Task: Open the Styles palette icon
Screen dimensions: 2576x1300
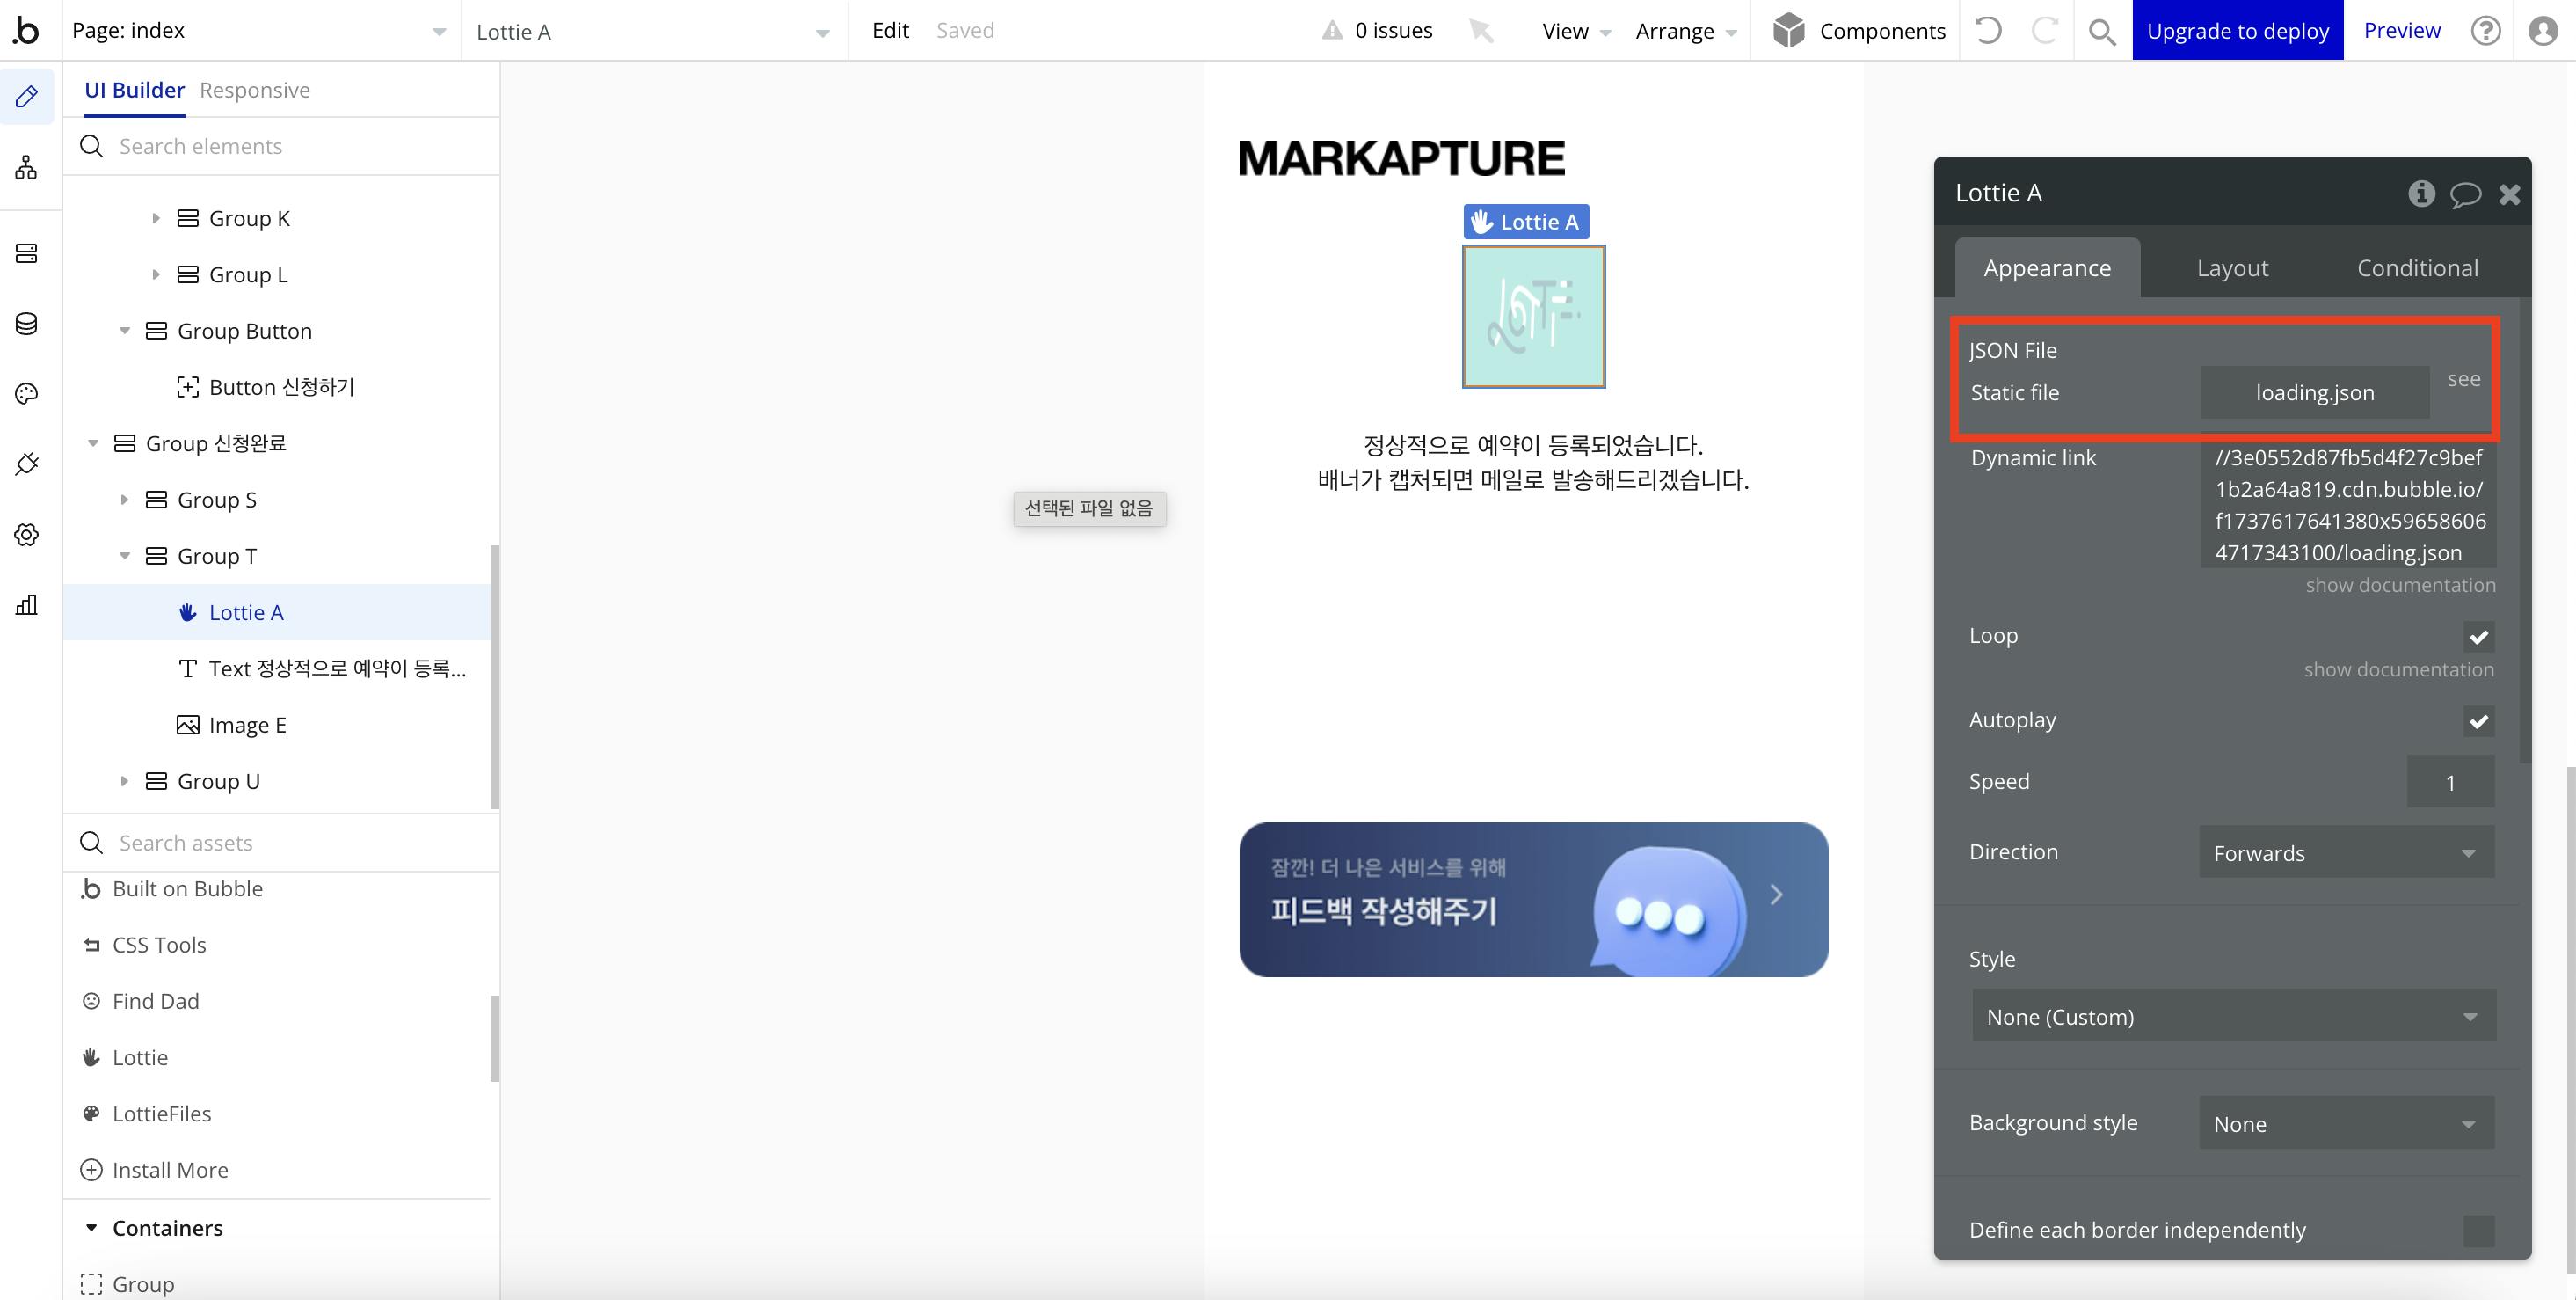Action: pyautogui.click(x=27, y=393)
